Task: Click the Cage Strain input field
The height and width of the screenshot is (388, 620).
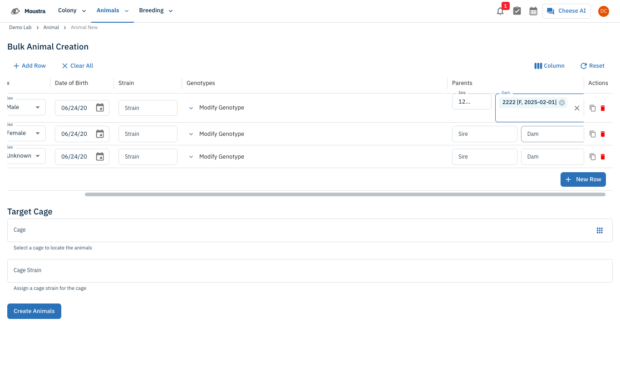Action: pyautogui.click(x=310, y=271)
